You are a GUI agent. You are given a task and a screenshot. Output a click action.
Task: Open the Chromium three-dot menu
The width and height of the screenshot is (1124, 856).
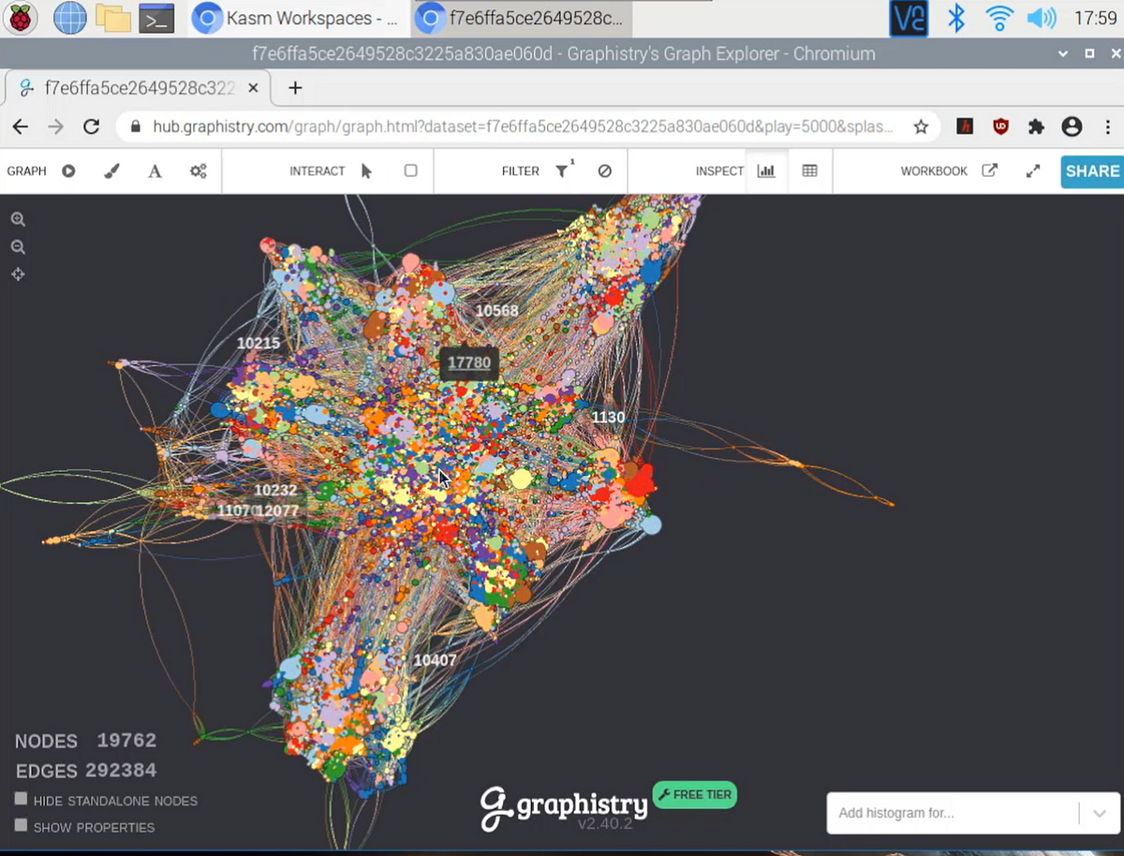coord(1108,126)
